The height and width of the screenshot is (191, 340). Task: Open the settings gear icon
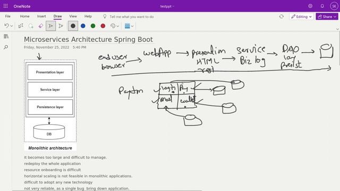pos(310,6)
